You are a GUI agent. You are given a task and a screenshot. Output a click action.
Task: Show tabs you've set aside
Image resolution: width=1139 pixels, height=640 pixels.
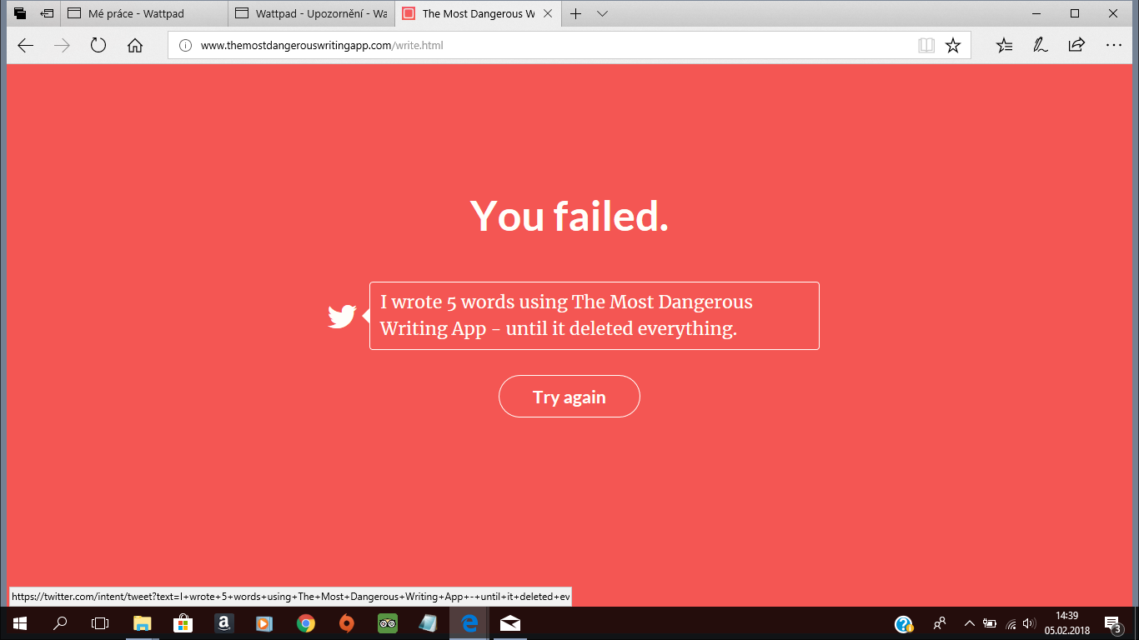20,13
